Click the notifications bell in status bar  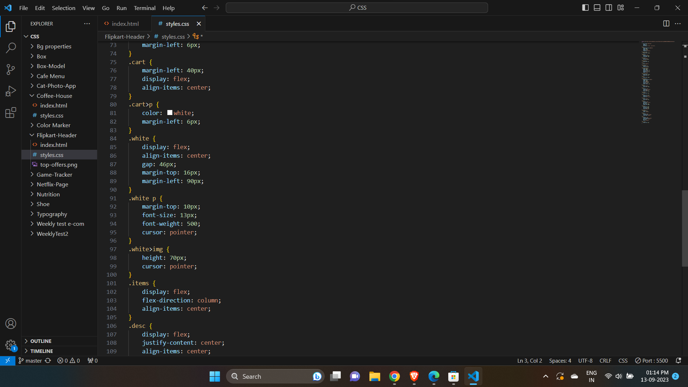[x=678, y=360]
